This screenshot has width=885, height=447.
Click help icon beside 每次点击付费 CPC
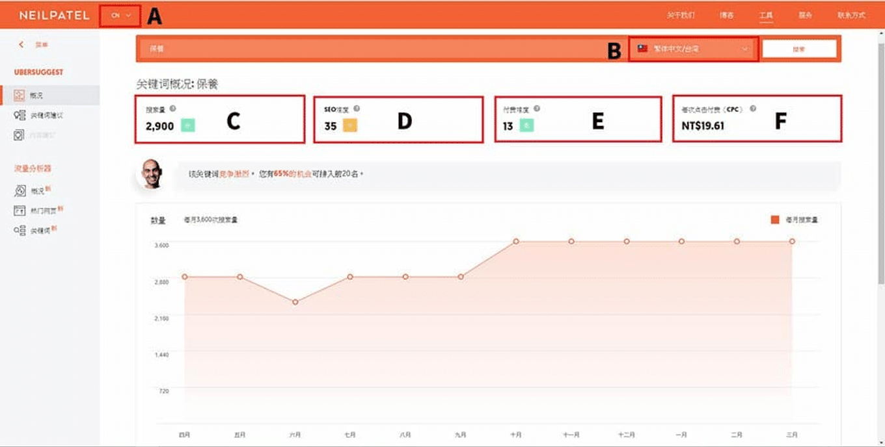(x=753, y=109)
